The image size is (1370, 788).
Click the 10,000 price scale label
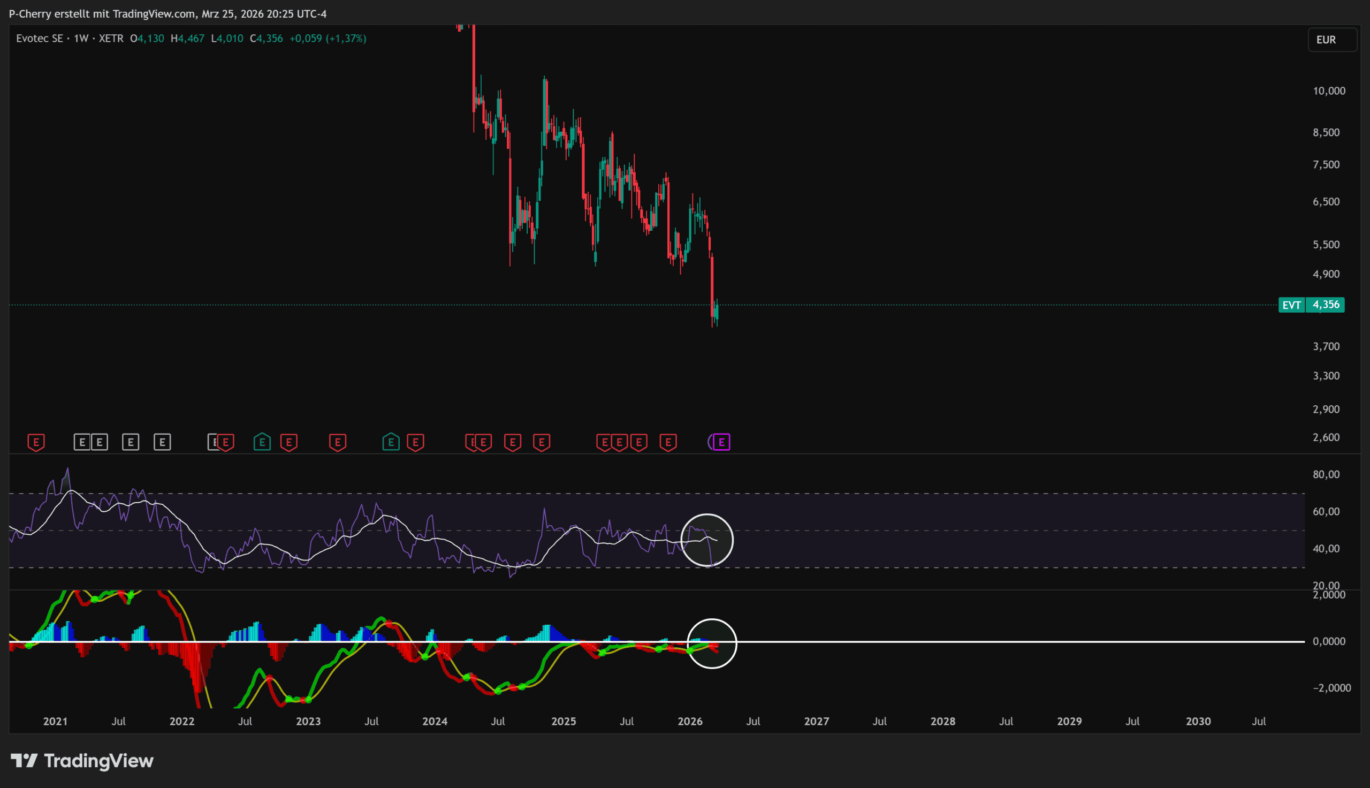(1328, 91)
